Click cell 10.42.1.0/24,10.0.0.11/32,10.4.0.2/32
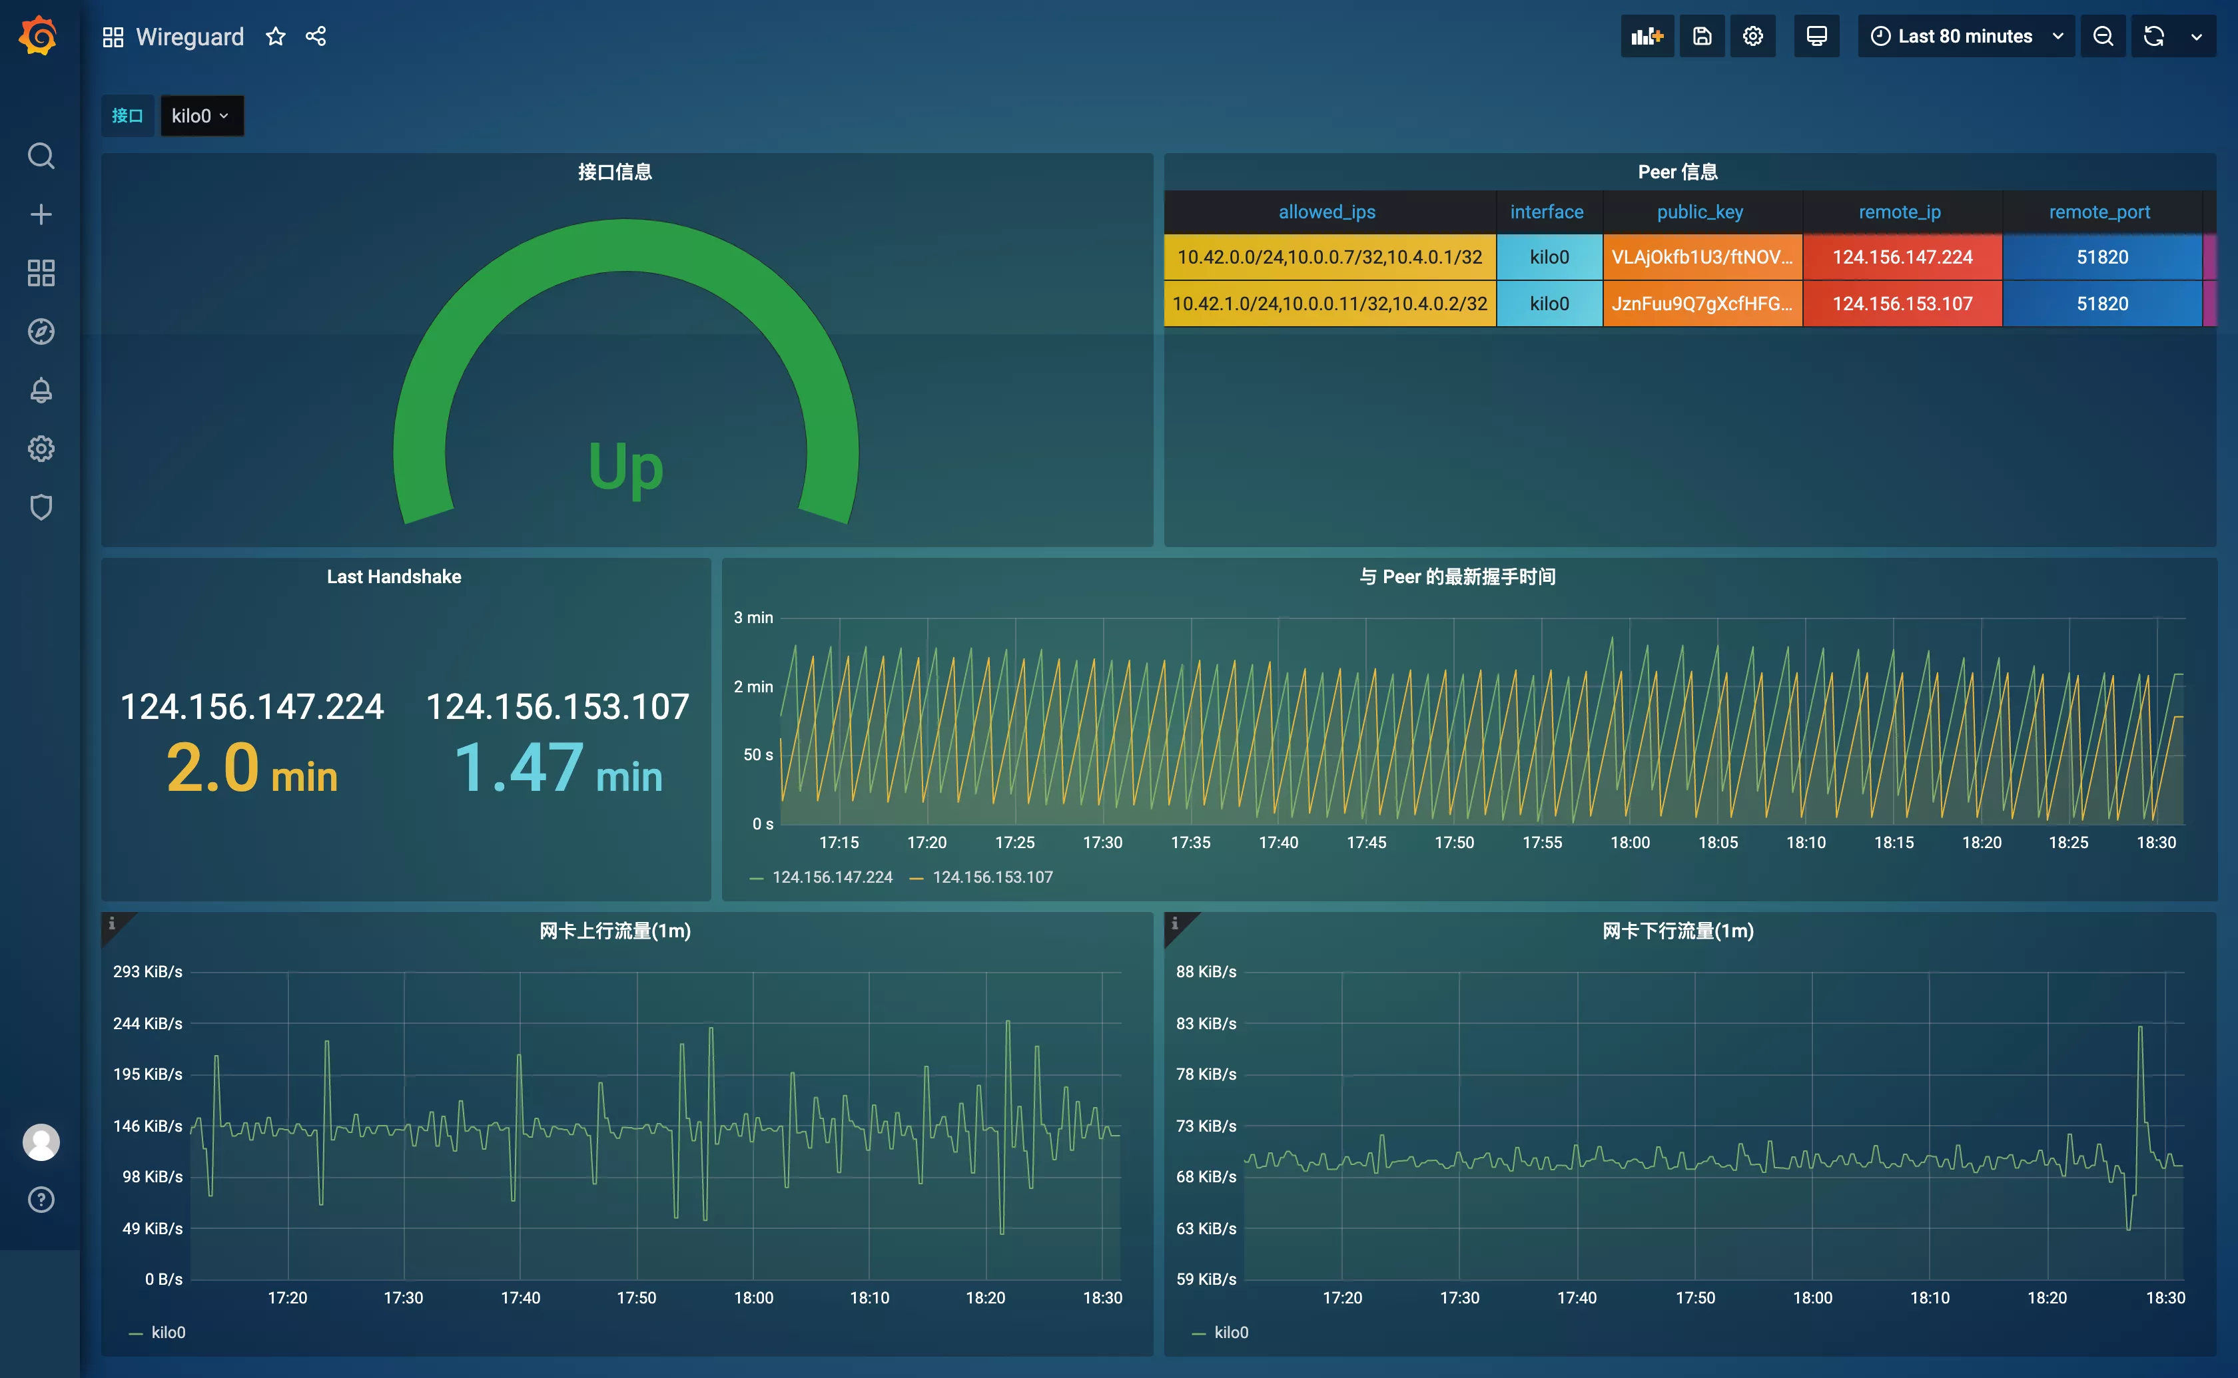The width and height of the screenshot is (2238, 1378). [x=1330, y=304]
